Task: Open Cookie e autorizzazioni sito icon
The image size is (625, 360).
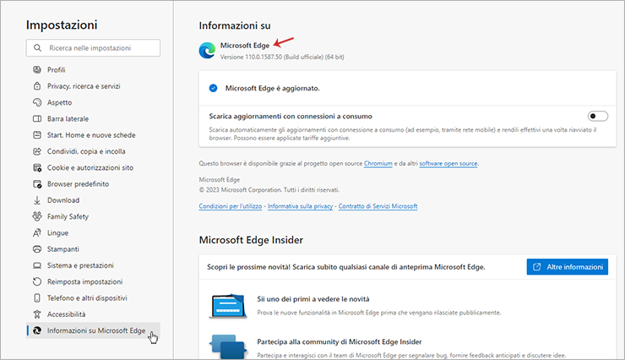Action: (37, 168)
